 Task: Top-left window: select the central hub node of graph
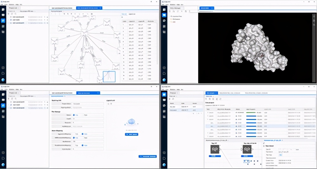point(84,32)
